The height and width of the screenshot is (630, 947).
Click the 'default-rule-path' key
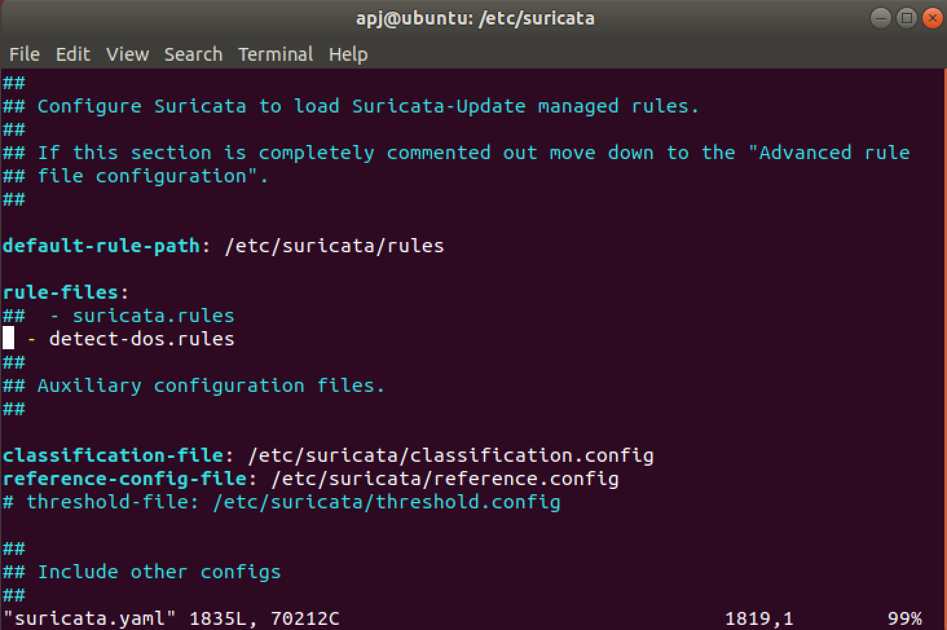tap(102, 246)
